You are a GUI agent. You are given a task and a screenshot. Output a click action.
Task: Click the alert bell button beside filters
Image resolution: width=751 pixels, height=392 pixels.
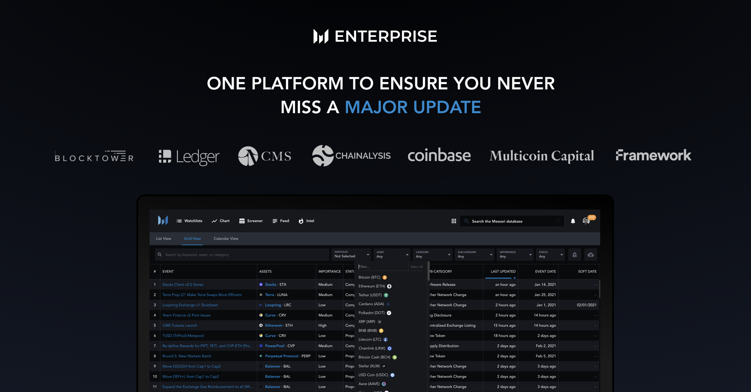coord(575,255)
